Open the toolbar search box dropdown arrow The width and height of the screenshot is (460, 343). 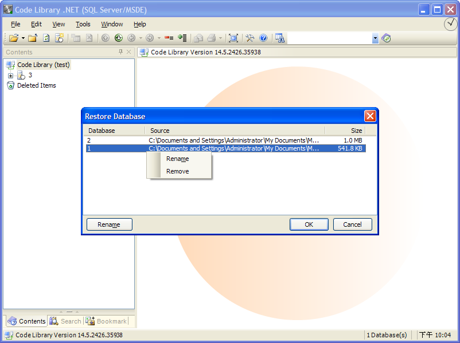(375, 38)
